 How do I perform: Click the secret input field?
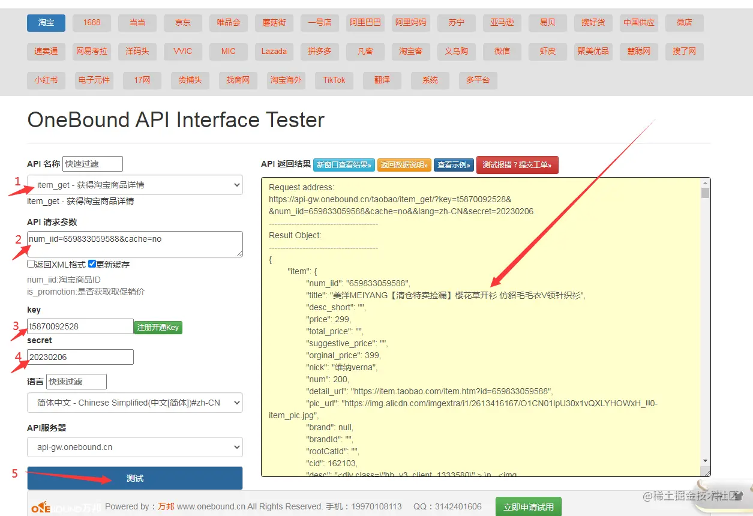[x=80, y=357]
